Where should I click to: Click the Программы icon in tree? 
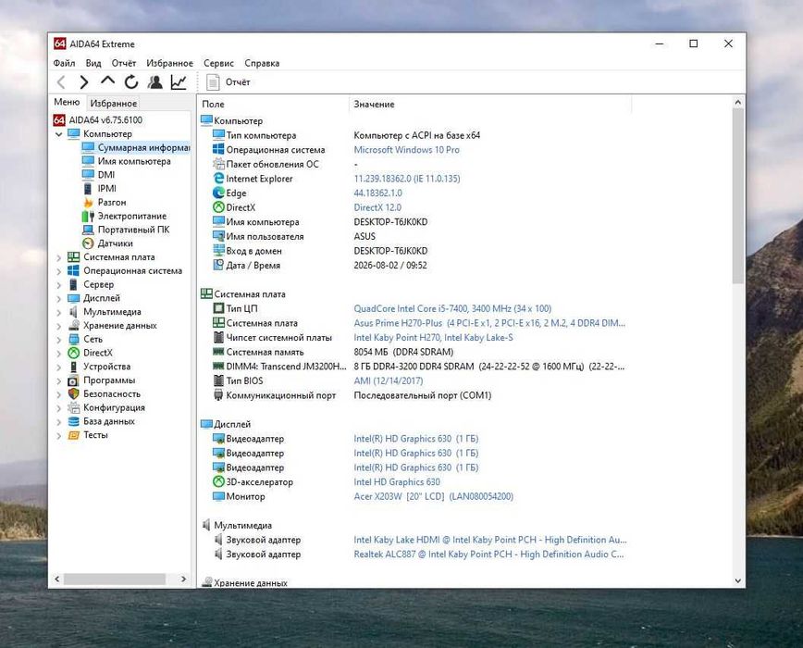(74, 380)
